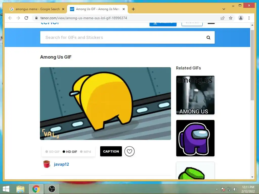Close the Among Us GIF tab
The image size is (259, 194).
[x=123, y=9]
